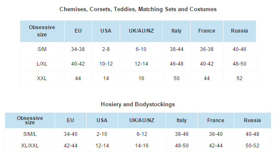Click the Chemises, Corsets, Teddies heading
The height and width of the screenshot is (156, 280).
click(x=138, y=9)
